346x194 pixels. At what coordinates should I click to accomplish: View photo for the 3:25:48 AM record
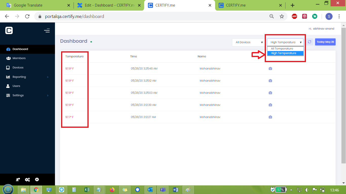(270, 68)
